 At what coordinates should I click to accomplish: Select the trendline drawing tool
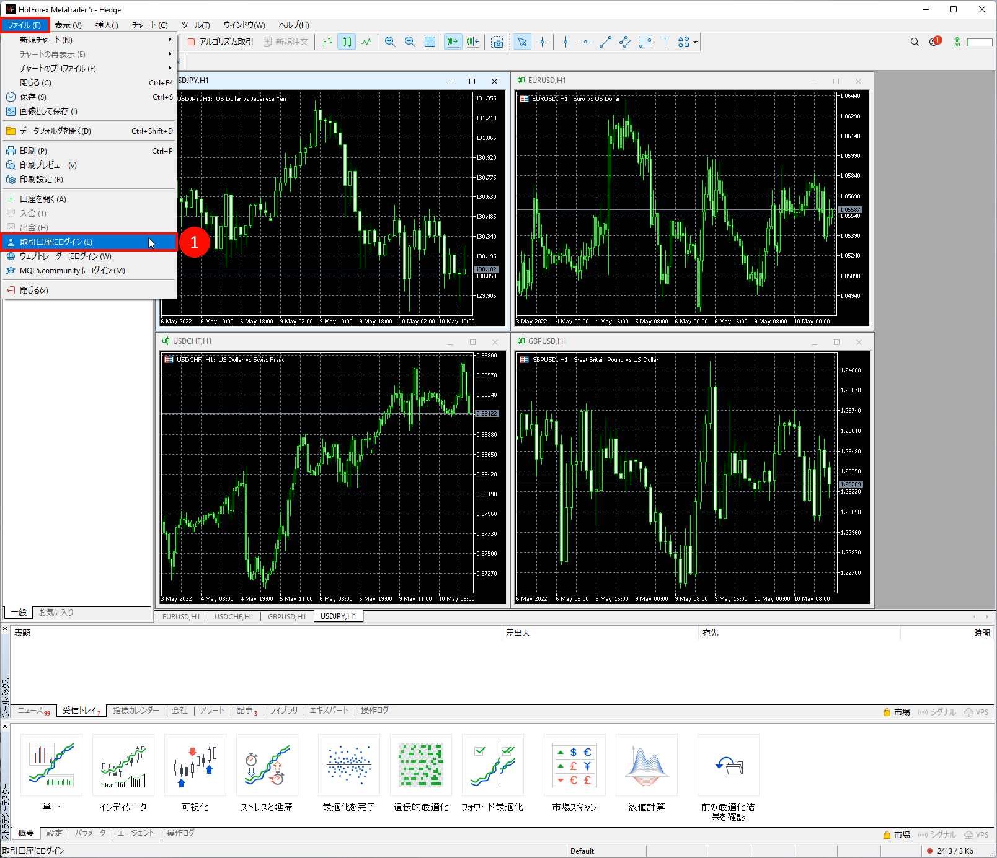tap(605, 42)
